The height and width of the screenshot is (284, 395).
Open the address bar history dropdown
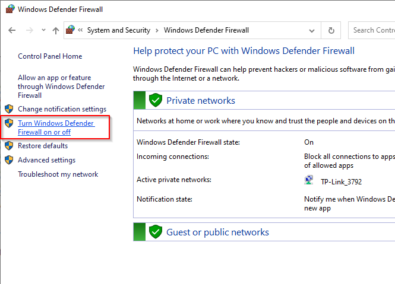click(312, 30)
